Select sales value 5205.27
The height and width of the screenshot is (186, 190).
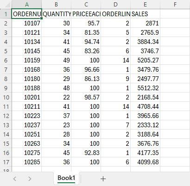tap(146, 60)
